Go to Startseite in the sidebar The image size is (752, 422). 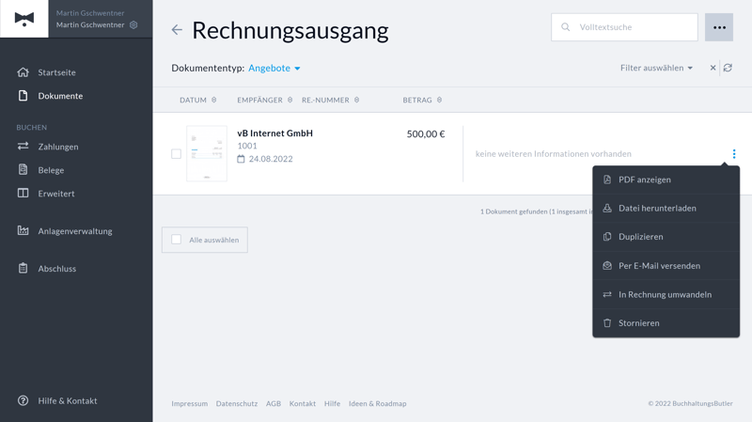pyautogui.click(x=56, y=72)
